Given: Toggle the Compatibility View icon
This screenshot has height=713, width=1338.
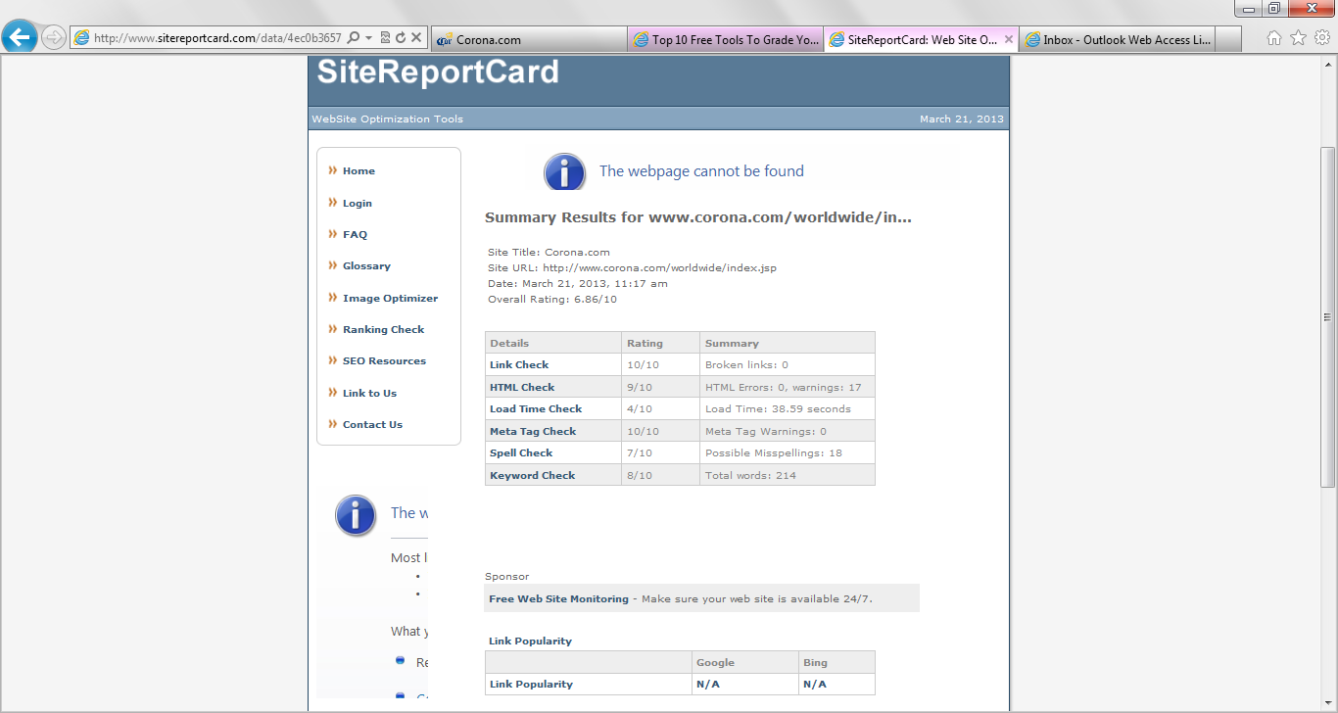Looking at the screenshot, I should (x=385, y=38).
